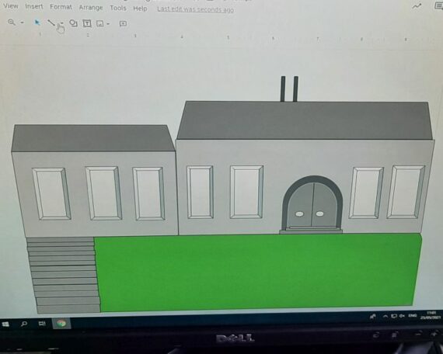Open the Insert menu
443x354 pixels.
point(34,6)
